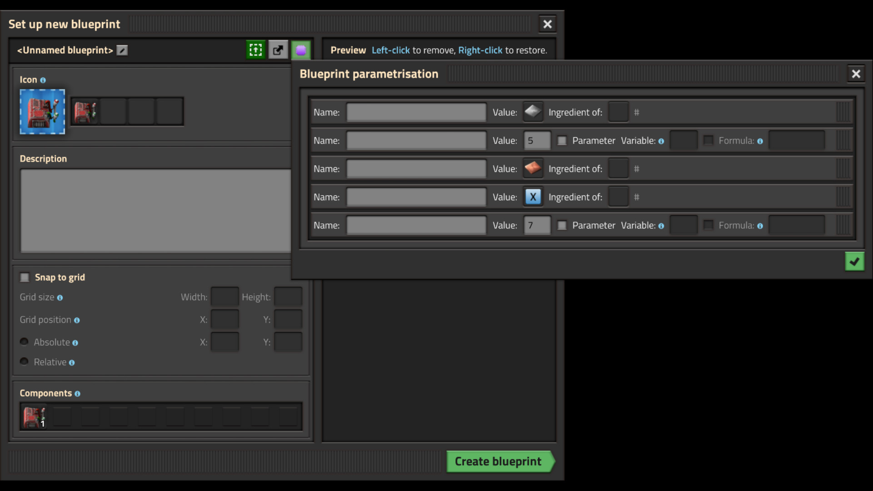Image resolution: width=873 pixels, height=491 pixels.
Task: Click Name field in value 5 row
Action: tap(416, 140)
